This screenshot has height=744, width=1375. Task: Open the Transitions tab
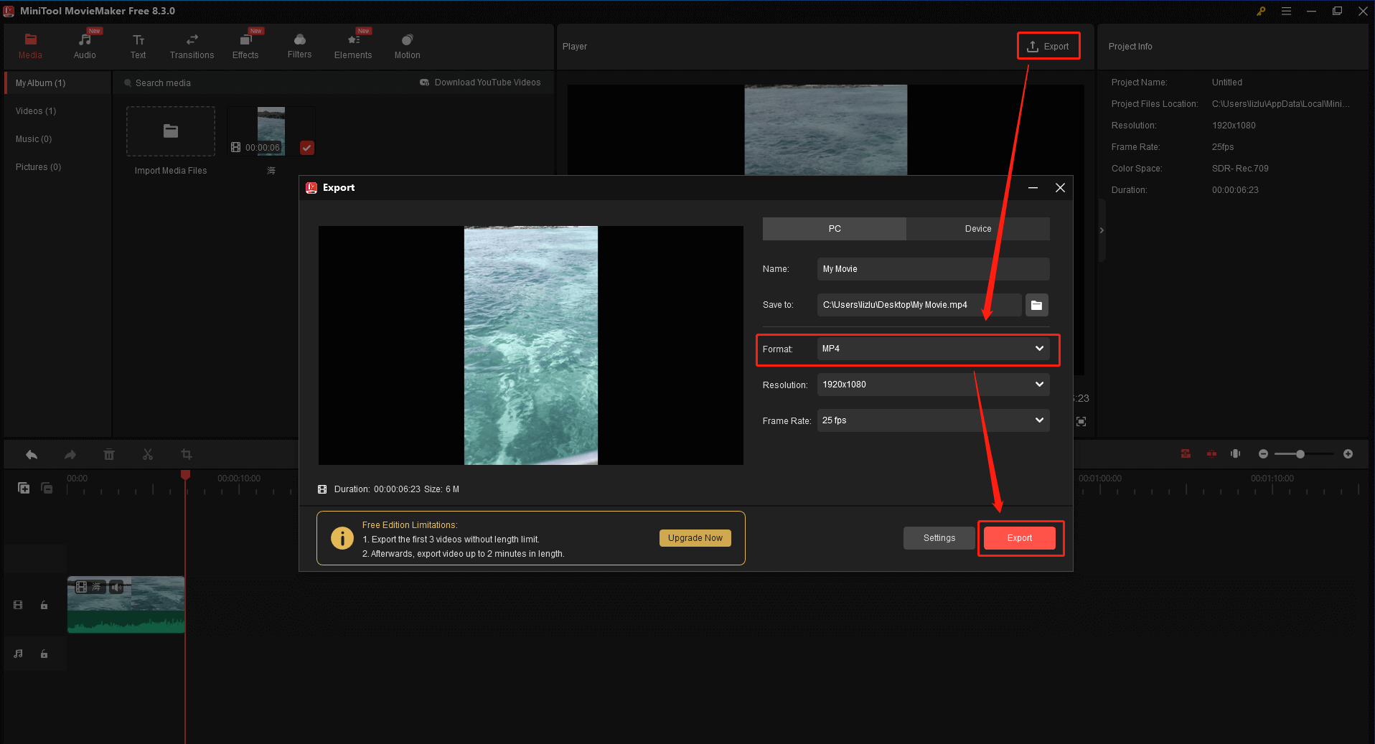(192, 46)
